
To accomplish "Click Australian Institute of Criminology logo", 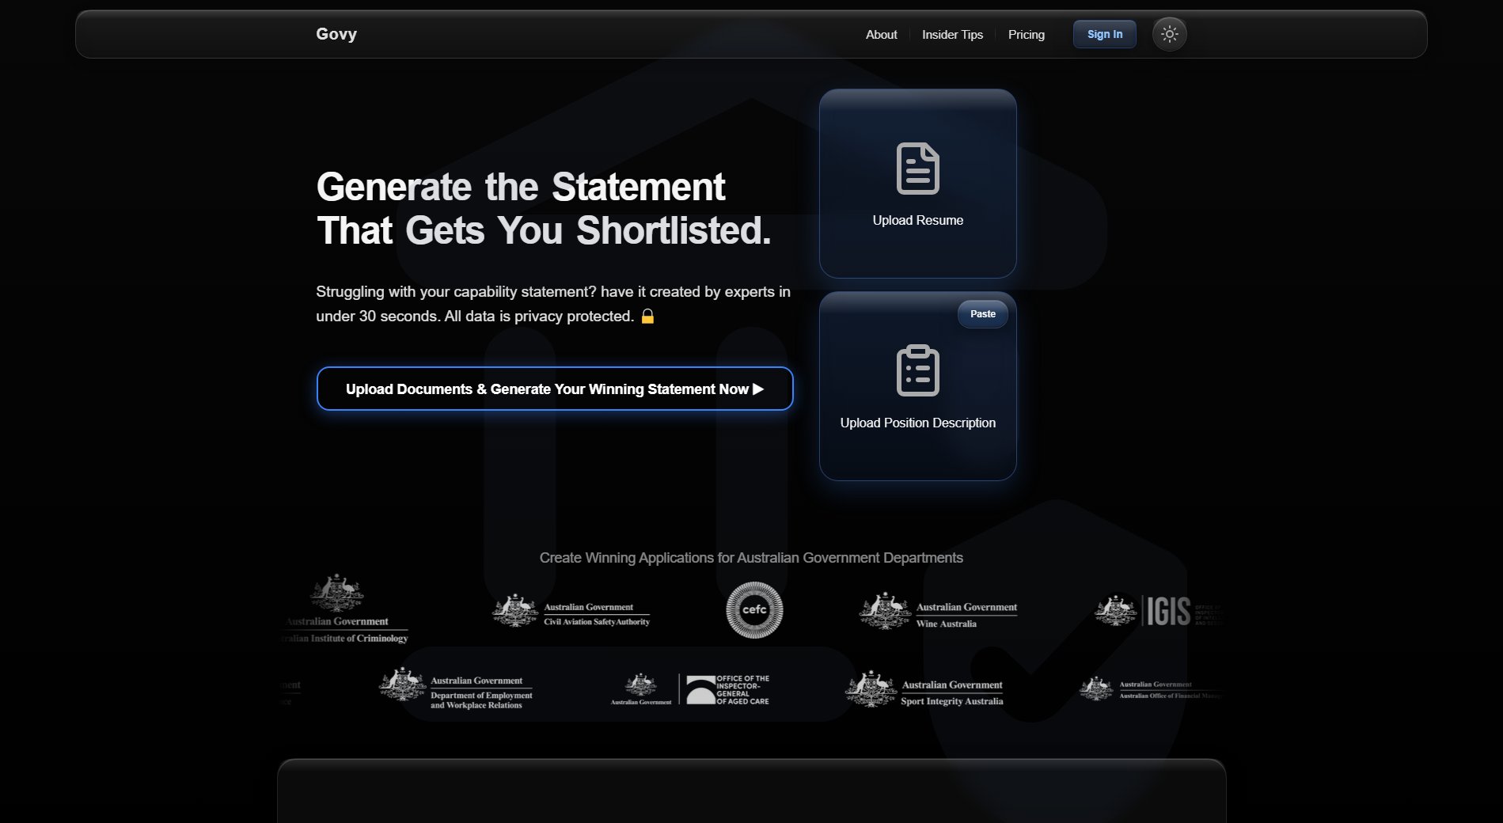I will tap(346, 609).
